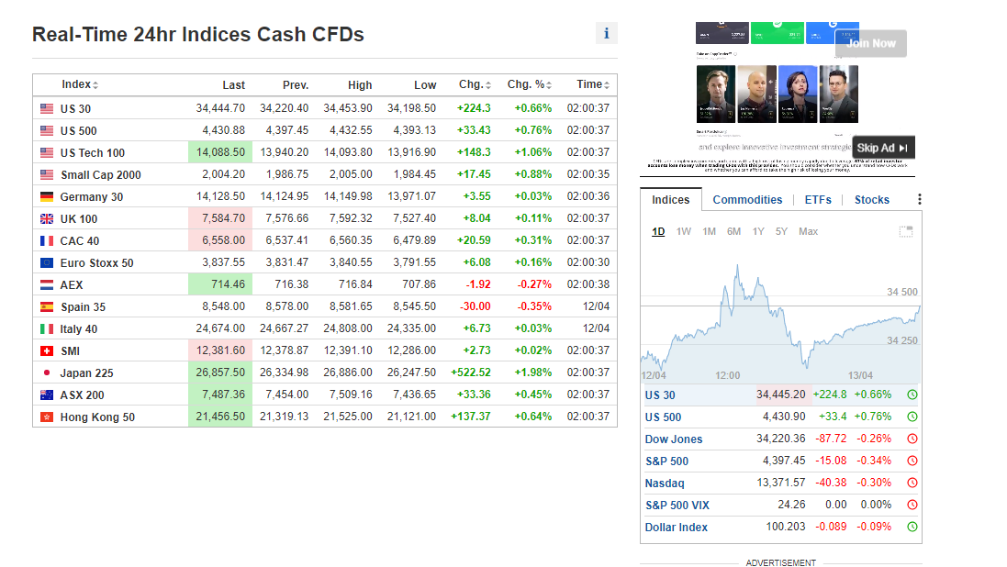Screen dimensions: 1007x567
Task: Open the US Tech 100 index link
Action: coord(93,153)
